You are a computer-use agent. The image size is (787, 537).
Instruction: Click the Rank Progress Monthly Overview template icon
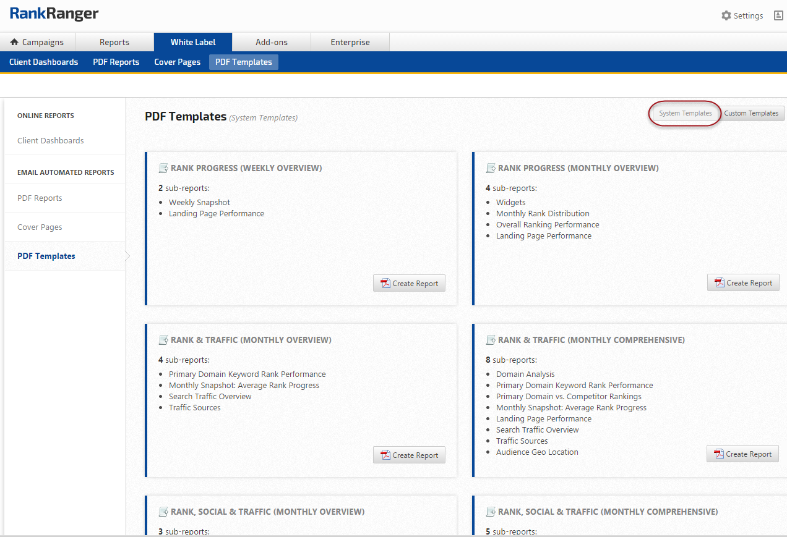tap(491, 168)
